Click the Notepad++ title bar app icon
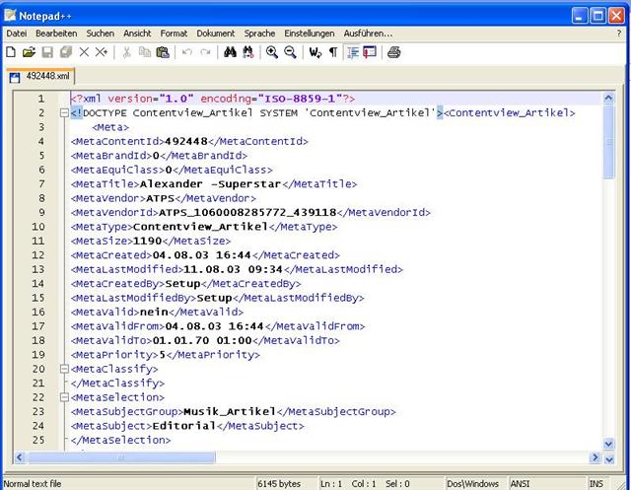631x490 pixels. pyautogui.click(x=10, y=16)
